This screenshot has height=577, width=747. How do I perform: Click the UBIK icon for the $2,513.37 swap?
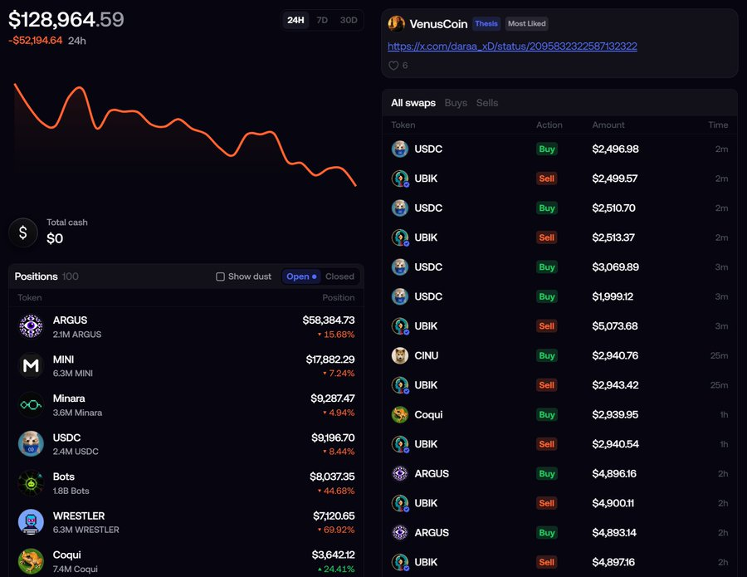pos(400,237)
